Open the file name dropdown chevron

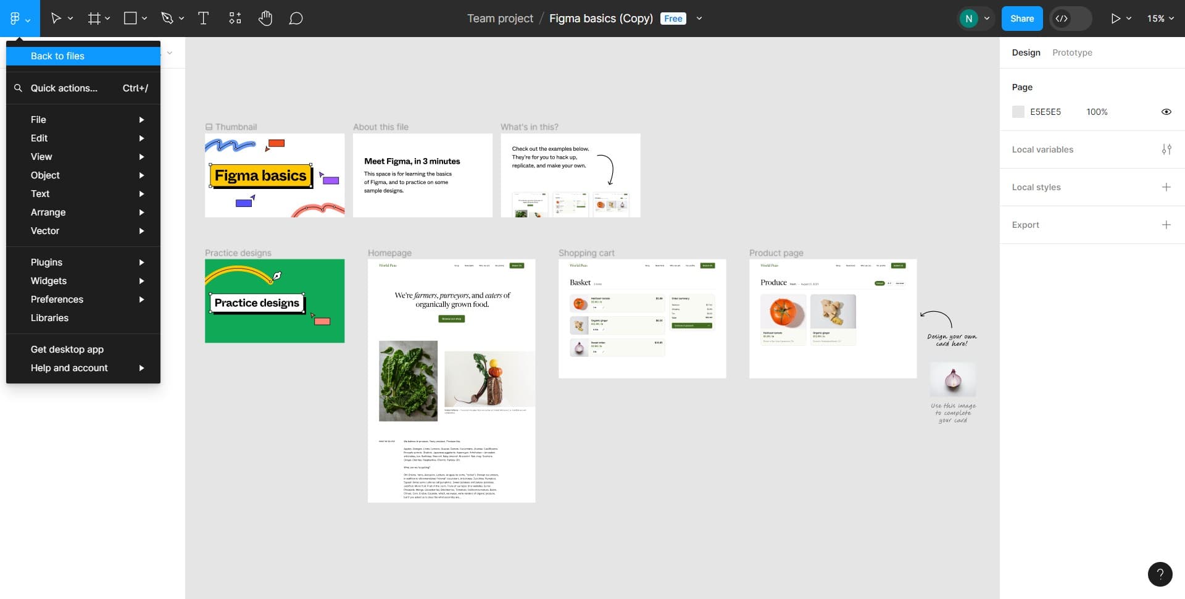click(x=699, y=19)
